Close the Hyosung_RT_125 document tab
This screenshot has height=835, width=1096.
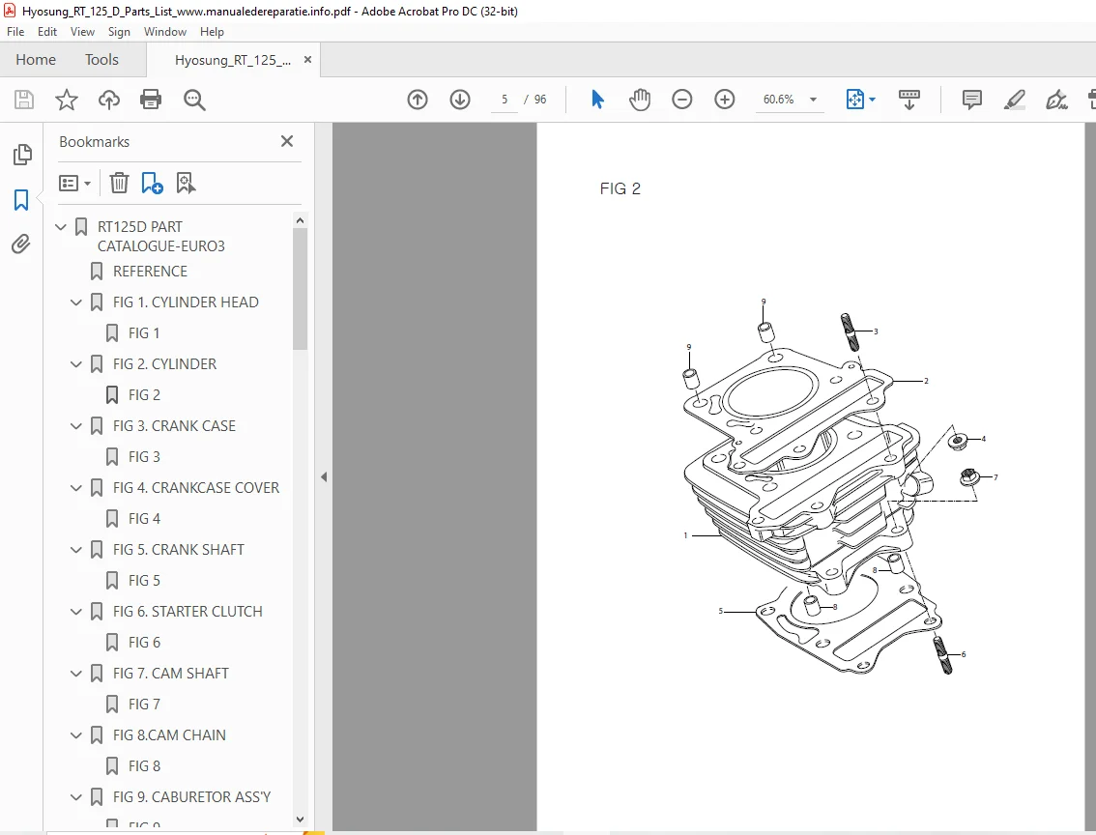(x=307, y=59)
